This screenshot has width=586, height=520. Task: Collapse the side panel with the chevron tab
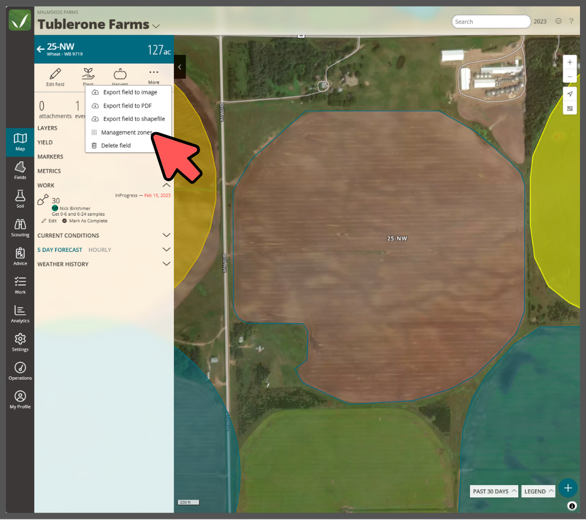180,67
